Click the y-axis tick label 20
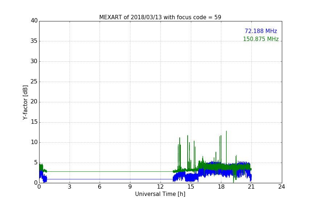Image resolution: width=313 pixels, height=209 pixels. [34, 102]
